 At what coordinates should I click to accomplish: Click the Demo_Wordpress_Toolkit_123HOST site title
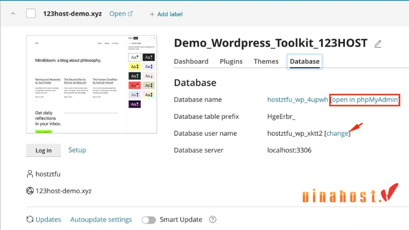pos(271,43)
